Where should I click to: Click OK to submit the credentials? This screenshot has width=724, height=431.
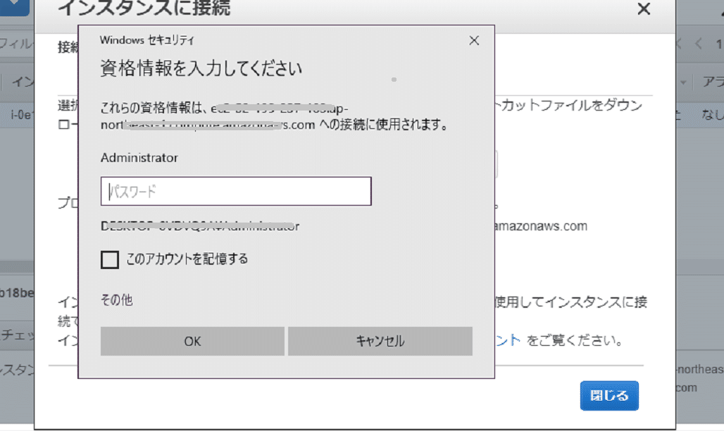click(192, 341)
